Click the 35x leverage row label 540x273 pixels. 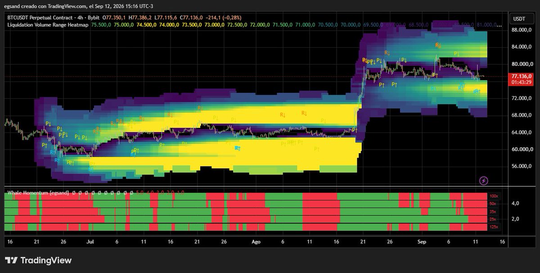[x=493, y=212]
